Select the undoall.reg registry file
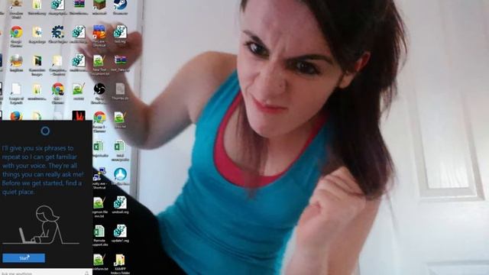489x275 pixels. (120, 205)
